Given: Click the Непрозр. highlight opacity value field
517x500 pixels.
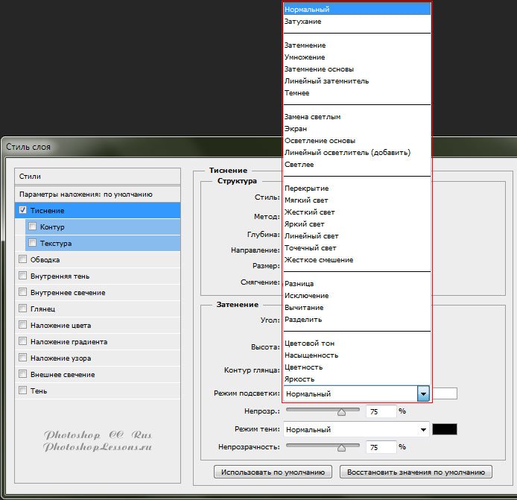Looking at the screenshot, I should coord(380,411).
